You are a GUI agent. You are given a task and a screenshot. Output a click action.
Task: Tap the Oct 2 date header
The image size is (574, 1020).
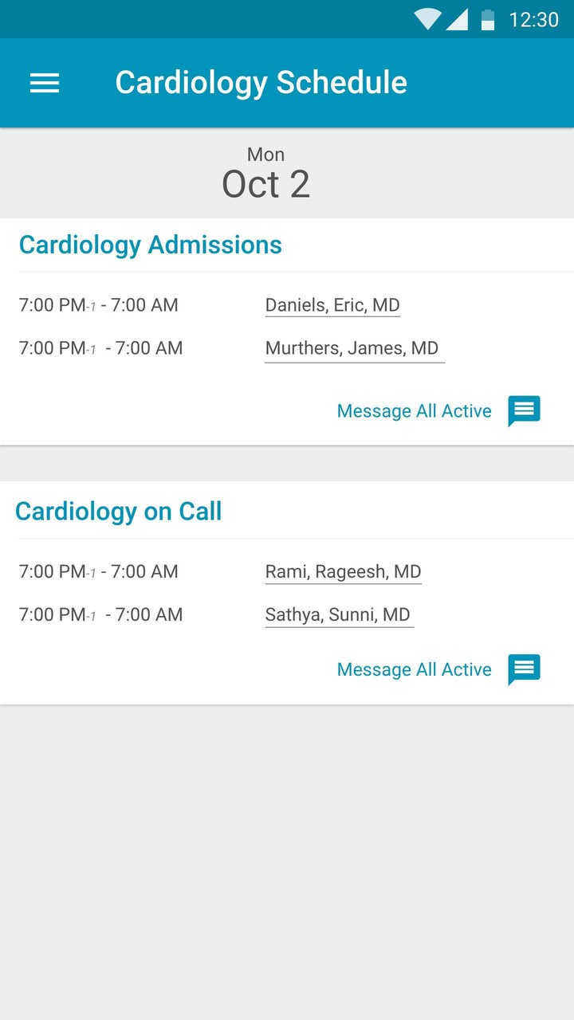265,184
